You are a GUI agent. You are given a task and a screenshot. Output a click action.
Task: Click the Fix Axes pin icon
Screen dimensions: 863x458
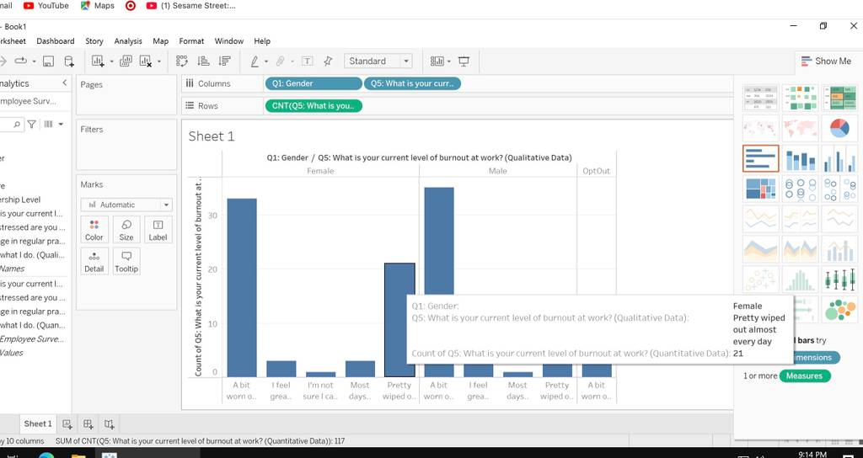pyautogui.click(x=328, y=61)
